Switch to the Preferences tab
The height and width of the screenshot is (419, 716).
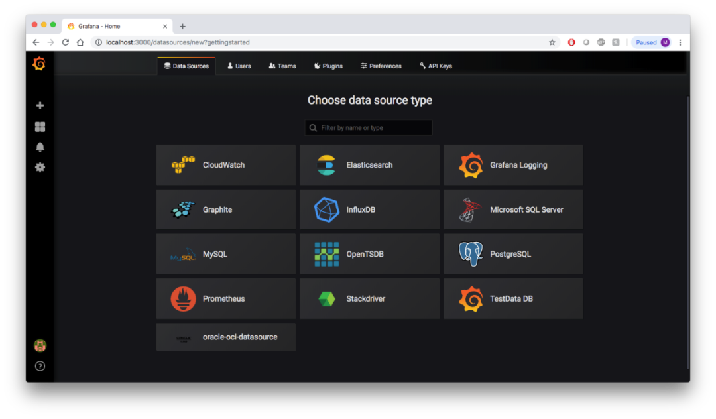point(381,66)
